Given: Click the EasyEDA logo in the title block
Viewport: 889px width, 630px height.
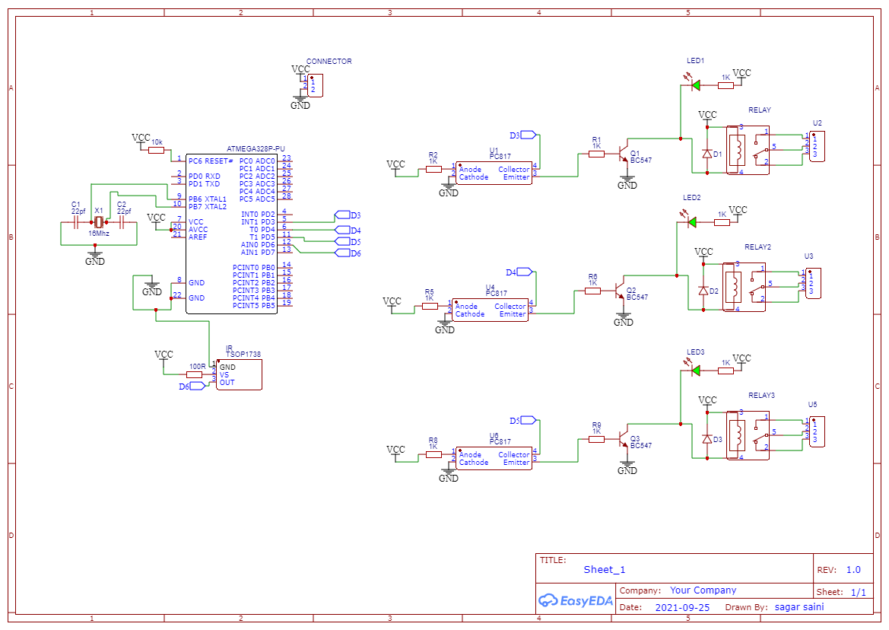Looking at the screenshot, I should 574,600.
